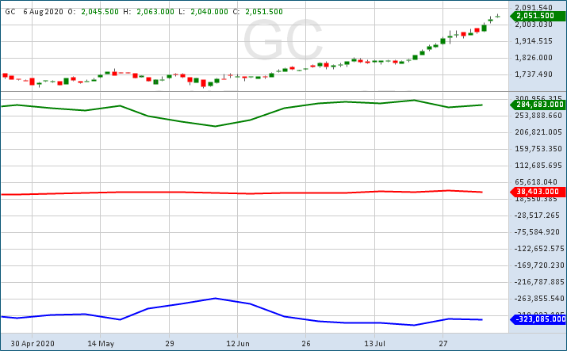Click the 14 May date label
Viewport: 567px width, 351px height.
[101, 343]
